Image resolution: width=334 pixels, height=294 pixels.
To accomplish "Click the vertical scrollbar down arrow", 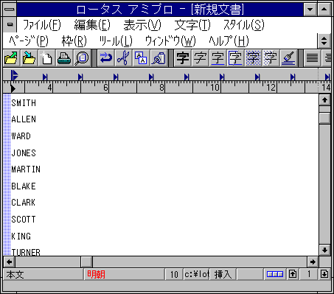I will click(x=324, y=251).
